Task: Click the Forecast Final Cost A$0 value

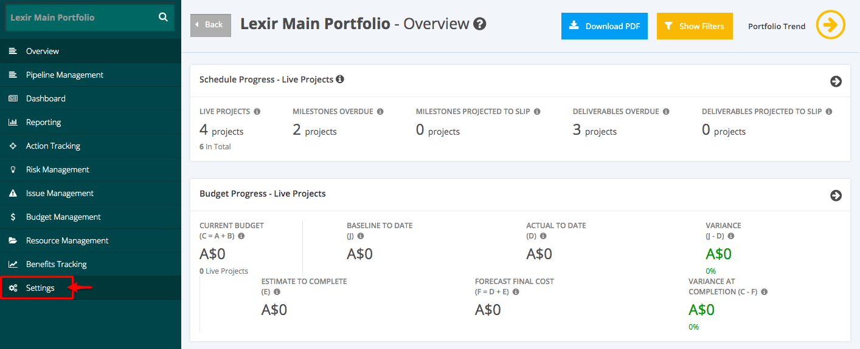Action: 488,310
